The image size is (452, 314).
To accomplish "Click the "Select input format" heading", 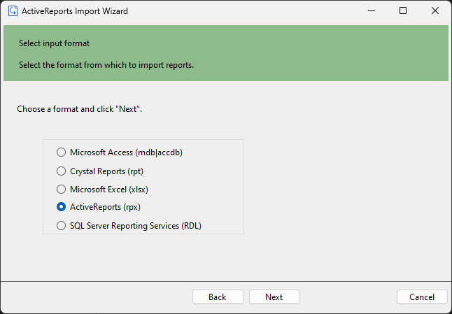I will coord(54,43).
